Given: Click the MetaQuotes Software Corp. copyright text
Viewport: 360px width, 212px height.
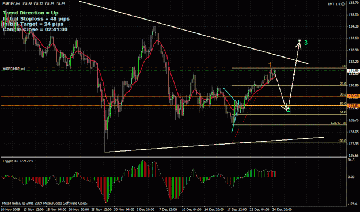Looking at the screenshot, I should click(x=45, y=203).
